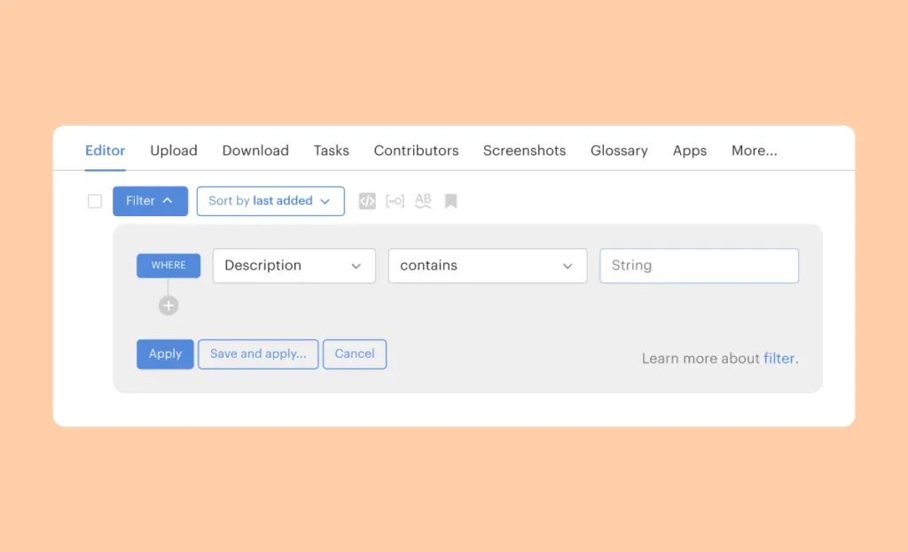Open the Sort by last added dropdown
This screenshot has width=908, height=552.
[x=270, y=201]
